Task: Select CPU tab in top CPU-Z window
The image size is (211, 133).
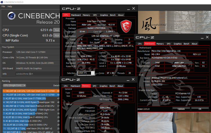Action: (66, 15)
